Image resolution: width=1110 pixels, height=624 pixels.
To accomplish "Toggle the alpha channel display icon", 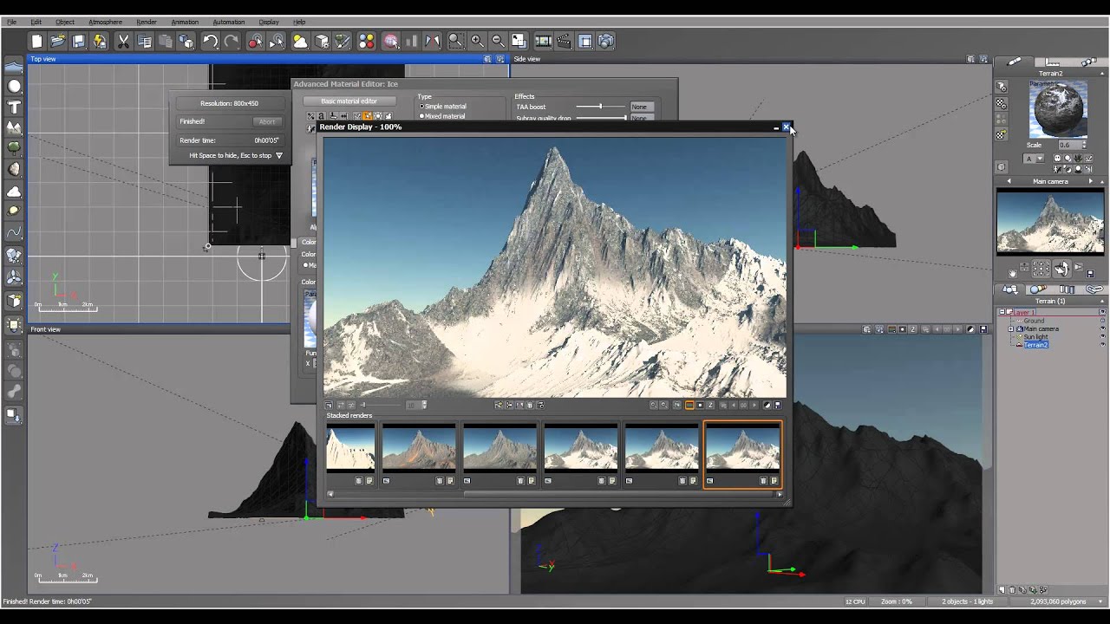I will point(700,405).
